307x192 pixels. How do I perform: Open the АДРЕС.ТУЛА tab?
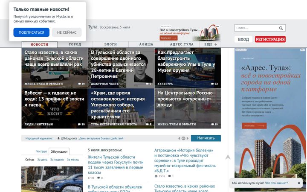coord(182,44)
